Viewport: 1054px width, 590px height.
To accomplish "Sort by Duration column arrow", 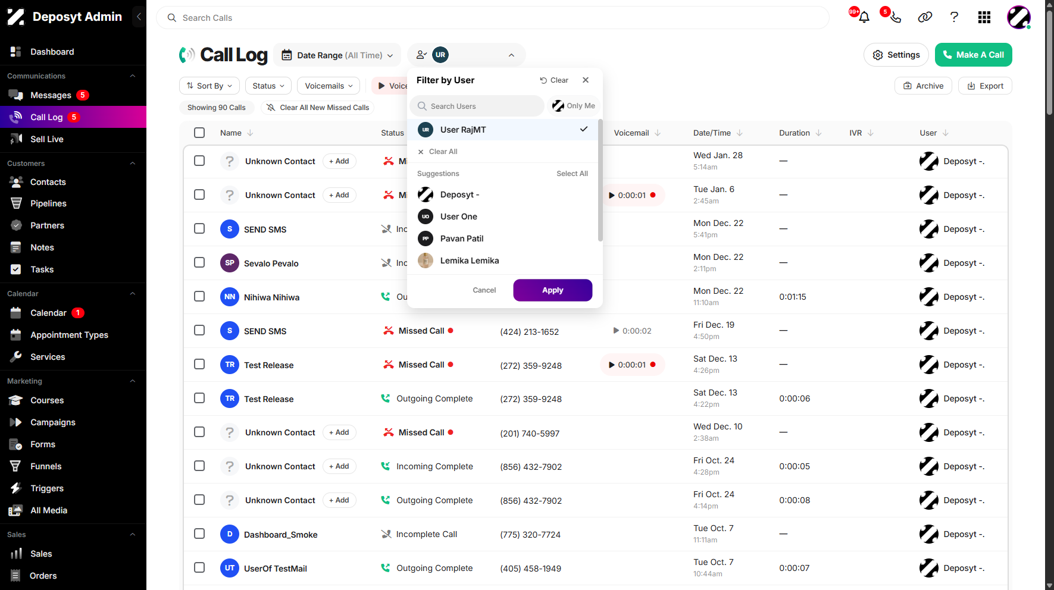I will click(819, 133).
